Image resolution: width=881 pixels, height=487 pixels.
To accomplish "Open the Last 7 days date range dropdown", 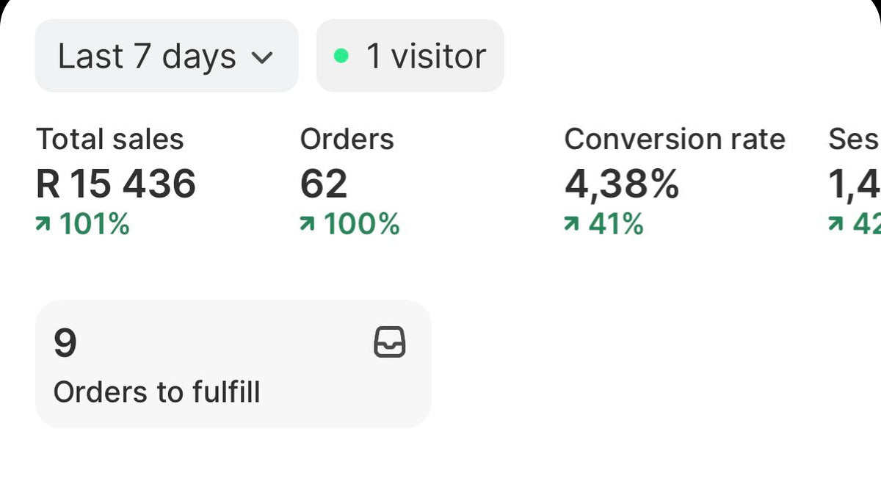I will [166, 57].
